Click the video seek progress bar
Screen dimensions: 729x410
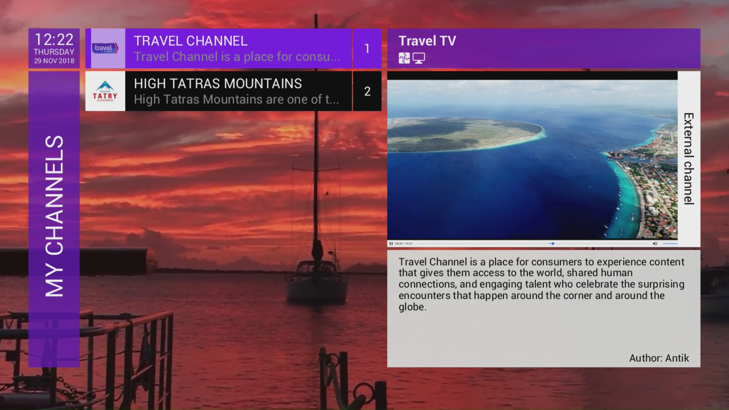coord(532,243)
